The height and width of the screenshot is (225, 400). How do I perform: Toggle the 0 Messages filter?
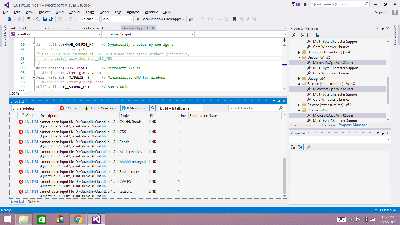pyautogui.click(x=134, y=108)
